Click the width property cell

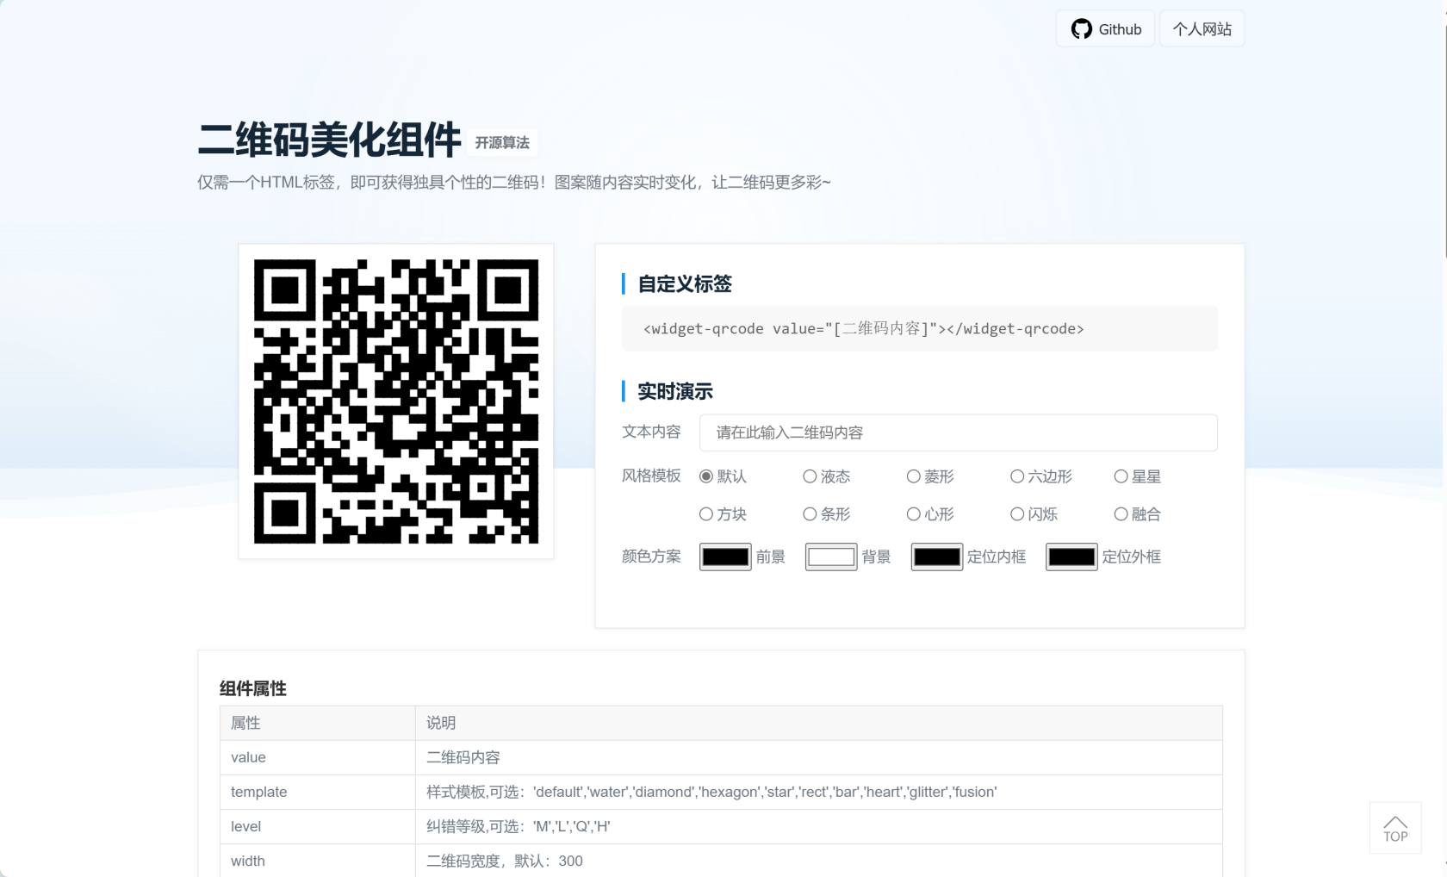(x=318, y=861)
